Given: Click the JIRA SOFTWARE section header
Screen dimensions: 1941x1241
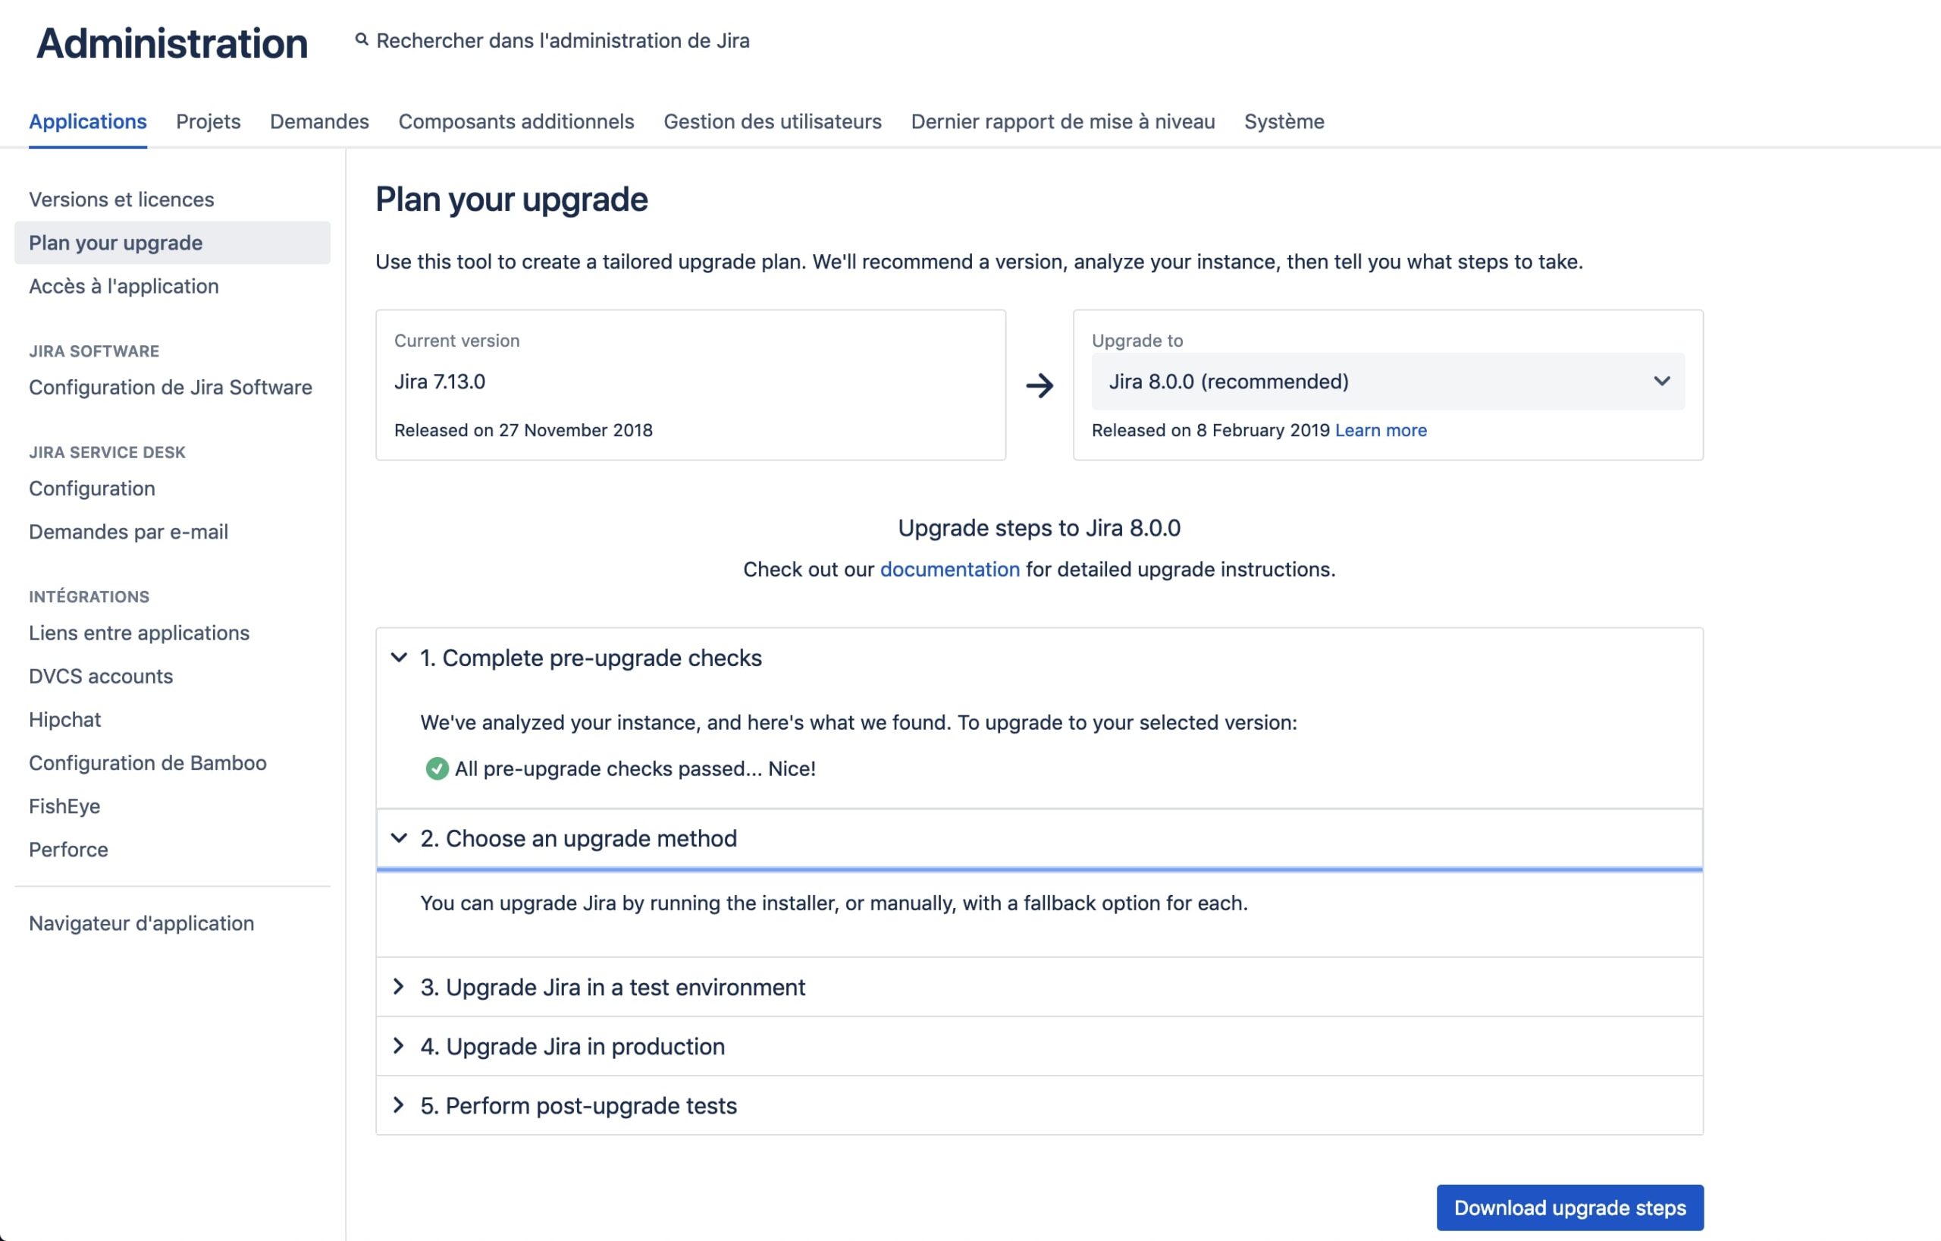Looking at the screenshot, I should 94,350.
